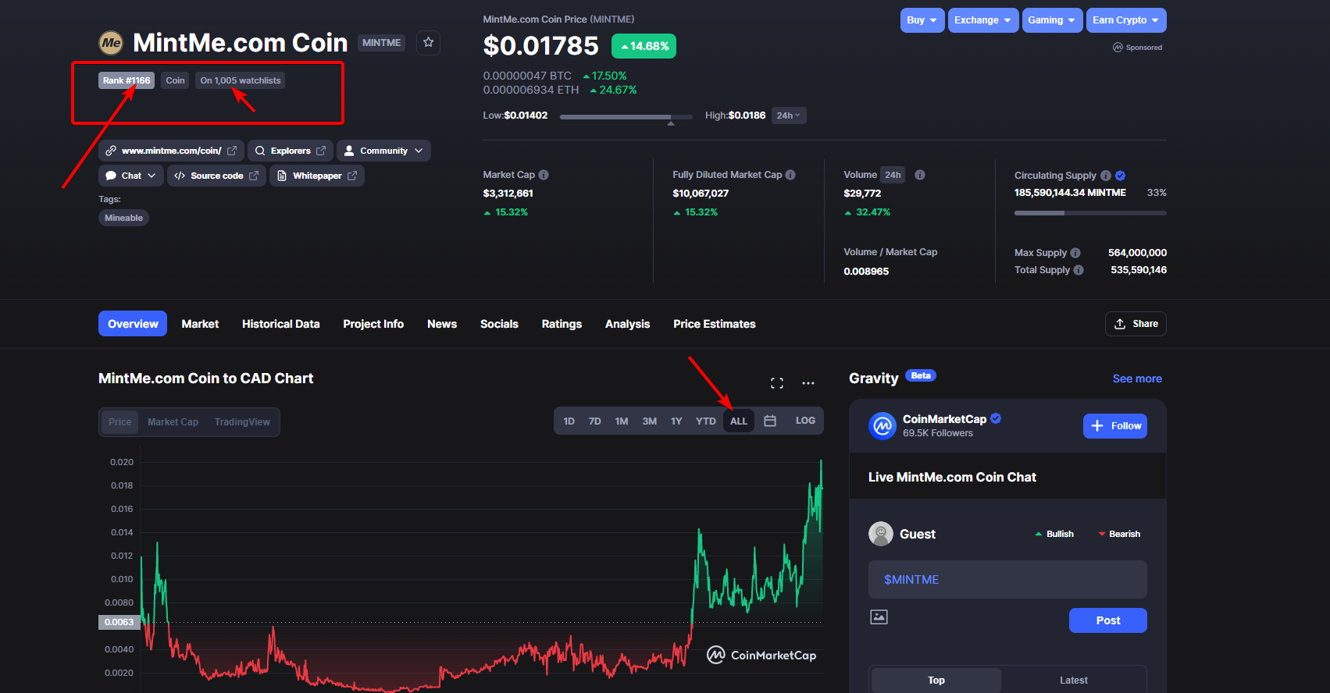Select Bearish sentiment
Viewport: 1330px width, 693px height.
[x=1119, y=534]
